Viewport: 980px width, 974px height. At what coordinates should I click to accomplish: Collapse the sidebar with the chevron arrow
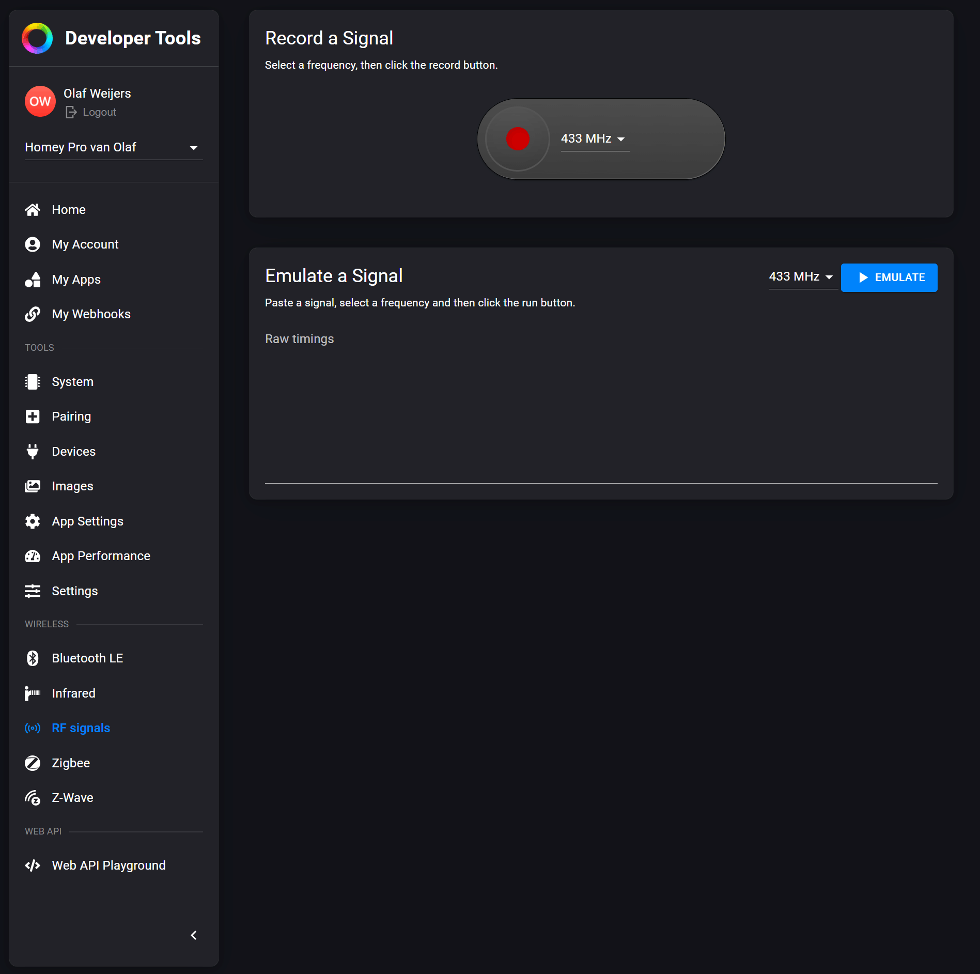194,935
